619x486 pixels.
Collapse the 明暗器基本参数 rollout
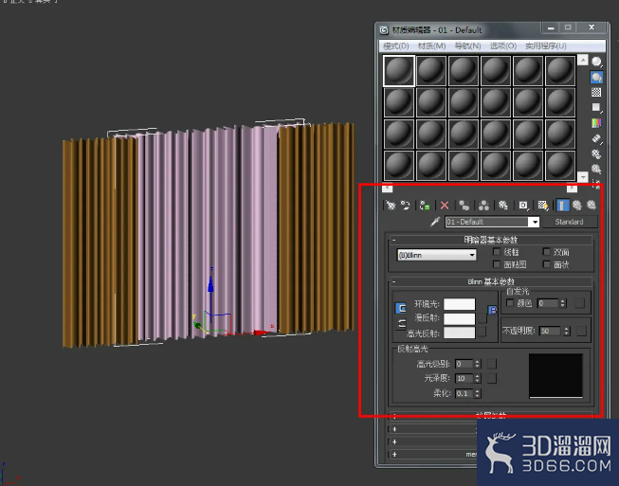(490, 240)
